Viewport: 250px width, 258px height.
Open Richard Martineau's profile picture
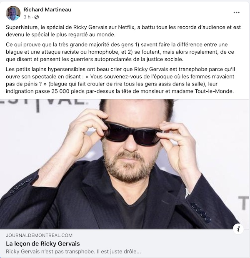[13, 13]
